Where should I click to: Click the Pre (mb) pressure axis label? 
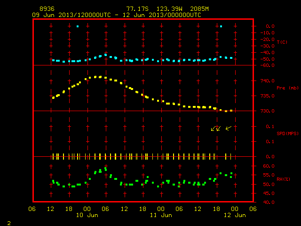287,88
